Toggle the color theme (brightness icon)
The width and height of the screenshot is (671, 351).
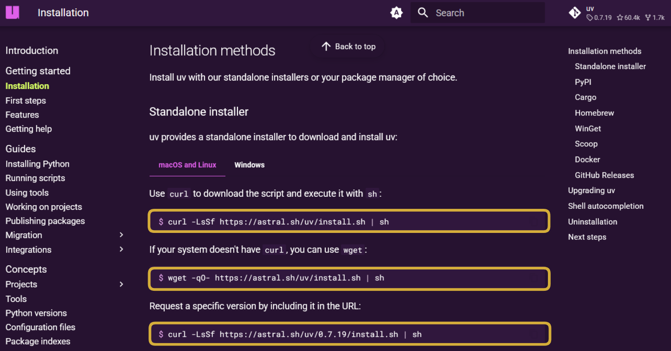point(397,13)
